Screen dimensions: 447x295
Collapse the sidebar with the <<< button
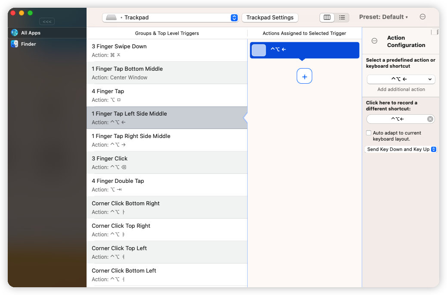click(x=47, y=22)
